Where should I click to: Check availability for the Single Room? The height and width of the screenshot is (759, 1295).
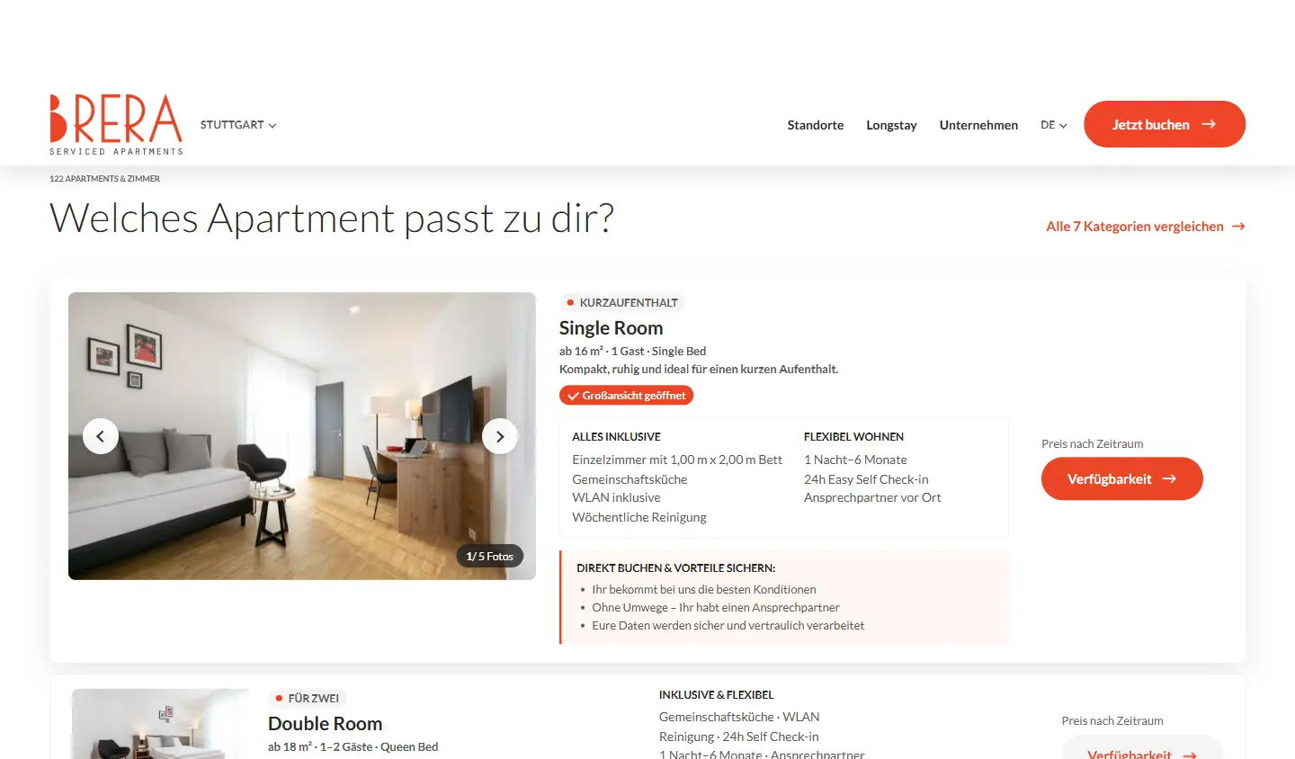click(1122, 478)
